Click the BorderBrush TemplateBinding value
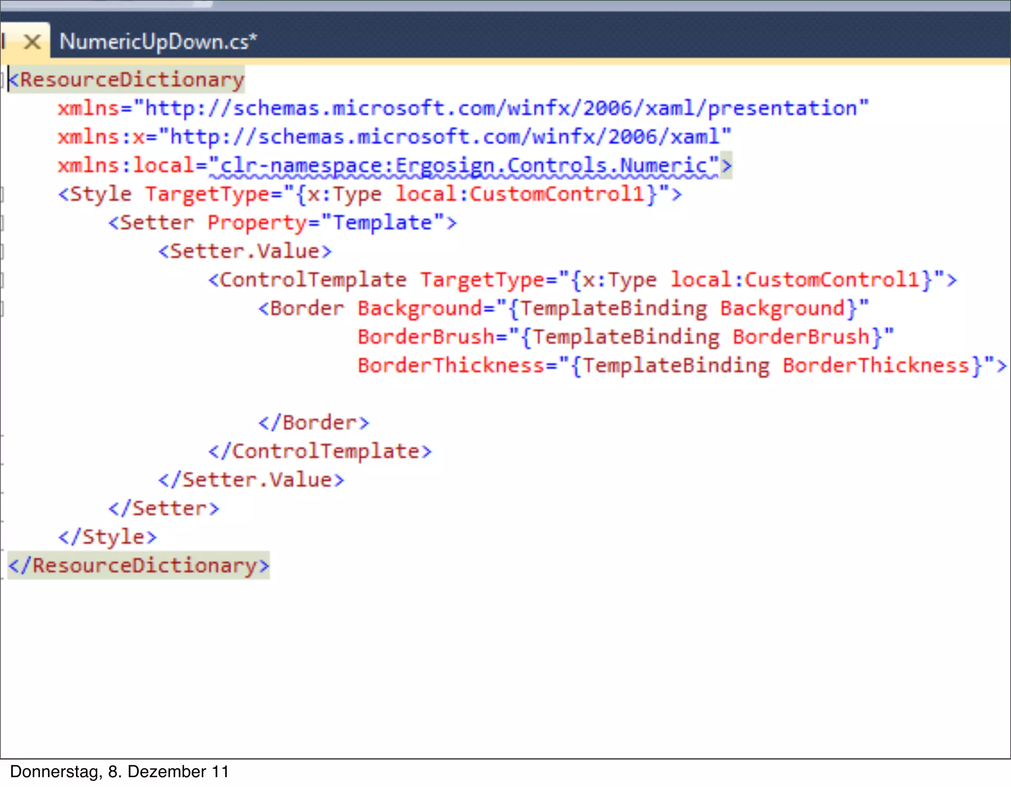Screen dimensions: 1011x787 (701, 337)
